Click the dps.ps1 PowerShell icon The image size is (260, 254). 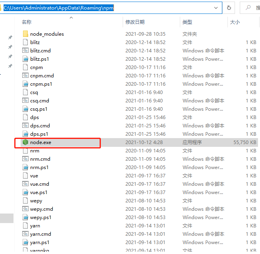coord(25,134)
